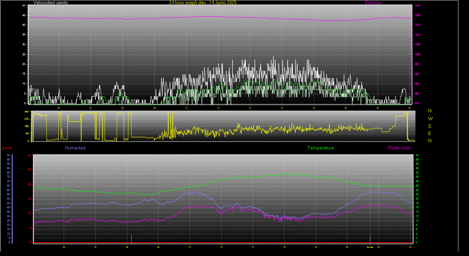Click 65 on the blue humidity axis

coord(8,186)
